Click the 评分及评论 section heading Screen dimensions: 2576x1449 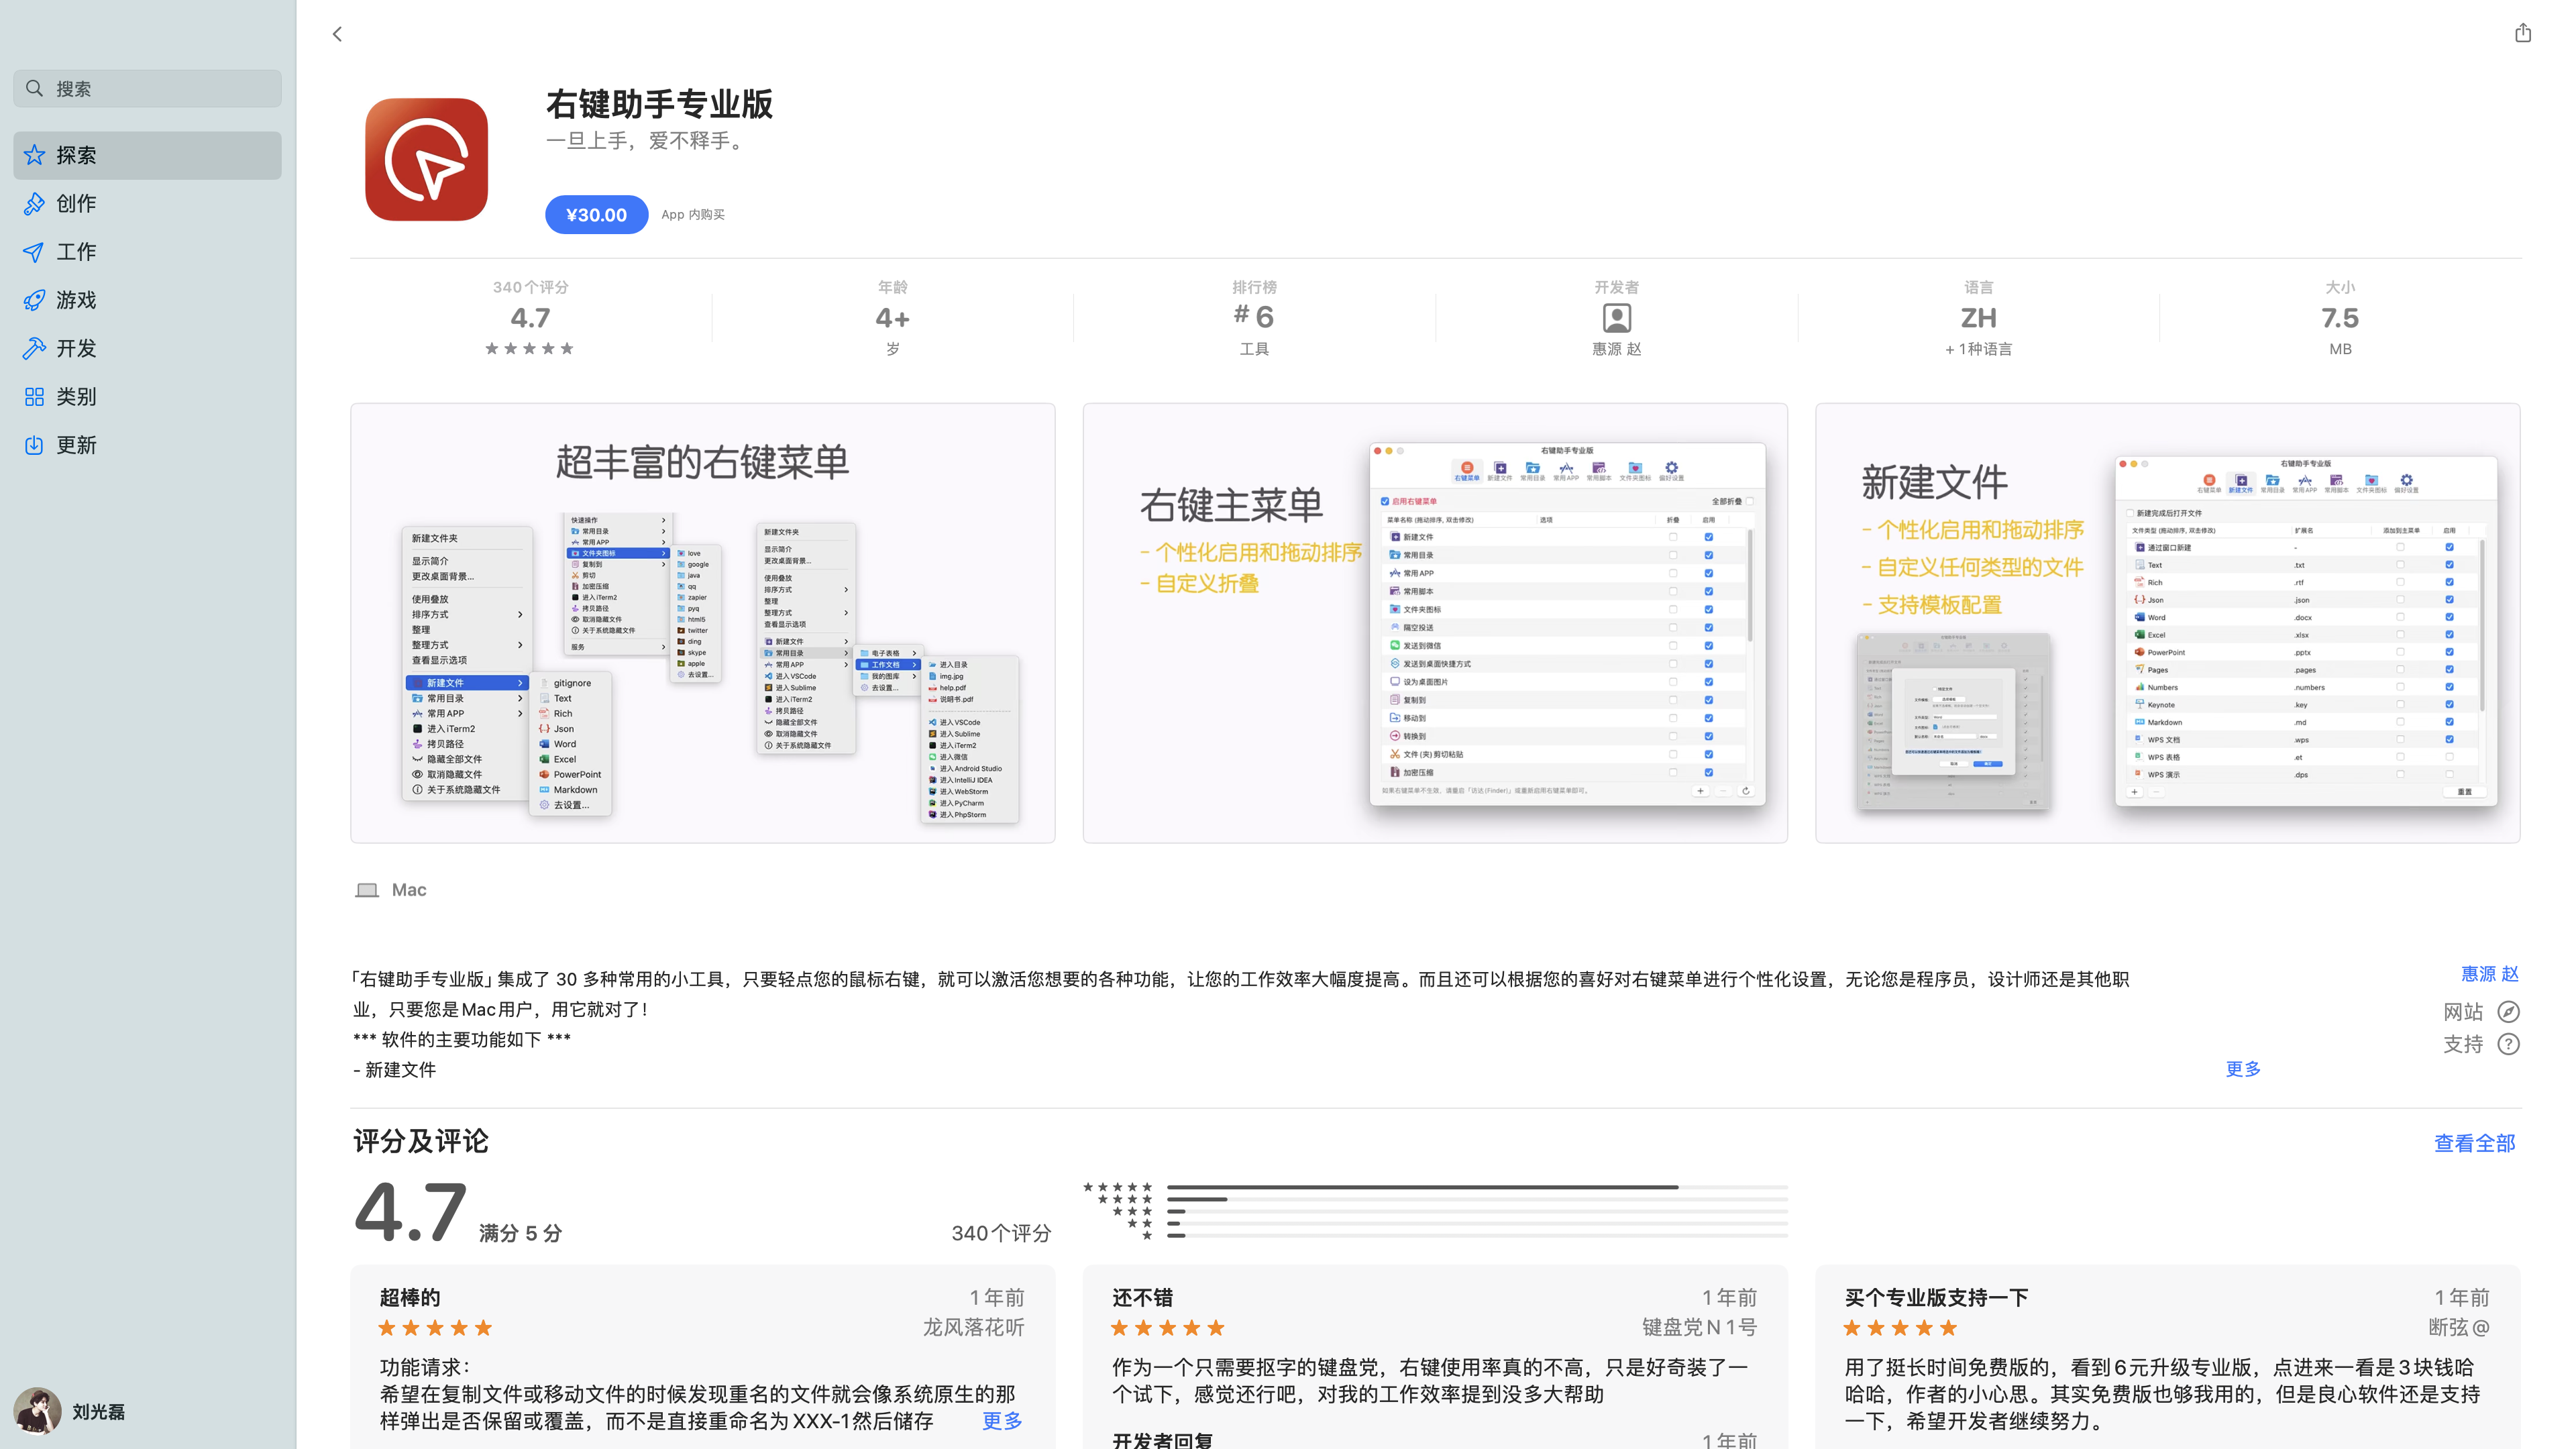[x=420, y=1142]
